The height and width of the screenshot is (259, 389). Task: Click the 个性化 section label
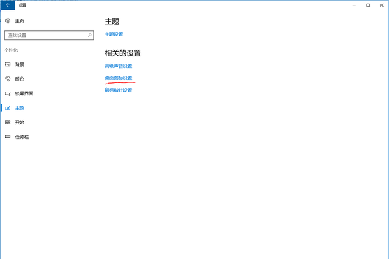[x=11, y=50]
